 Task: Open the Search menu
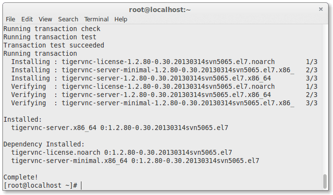[x=68, y=19]
